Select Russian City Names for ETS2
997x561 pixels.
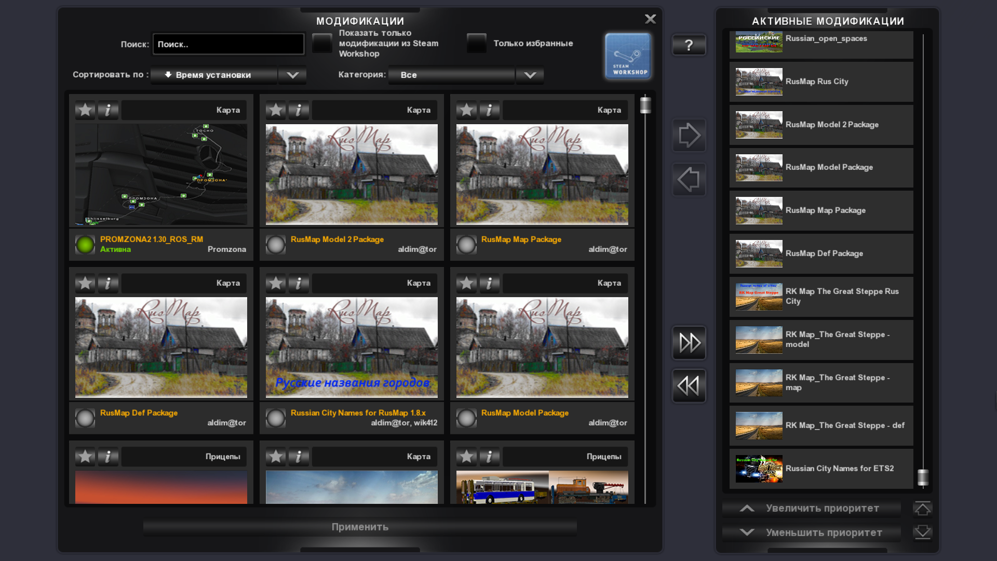[821, 469]
